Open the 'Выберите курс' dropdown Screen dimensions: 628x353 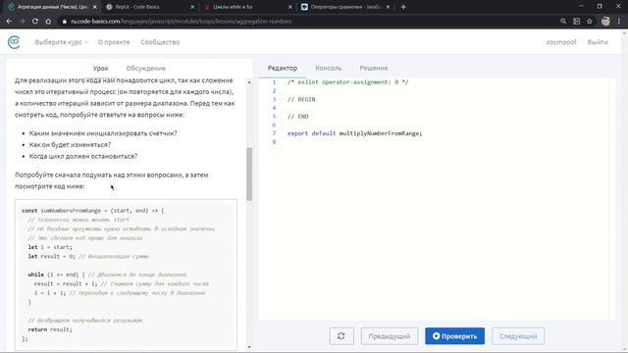[x=61, y=42]
